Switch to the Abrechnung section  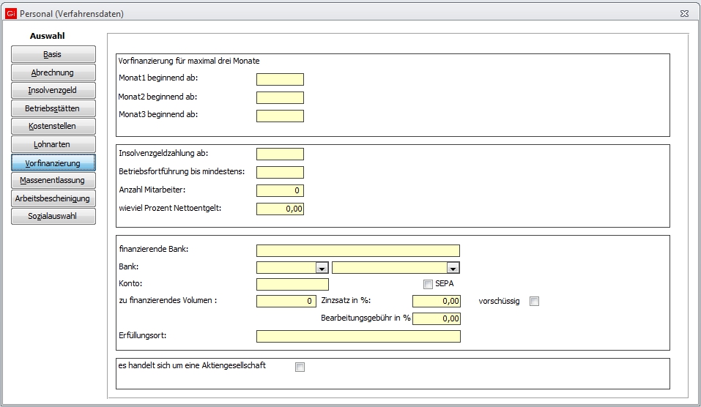point(53,73)
